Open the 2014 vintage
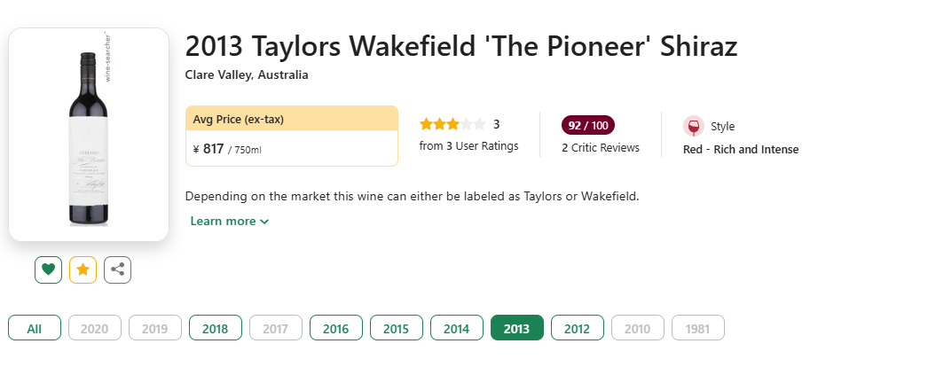 [457, 328]
